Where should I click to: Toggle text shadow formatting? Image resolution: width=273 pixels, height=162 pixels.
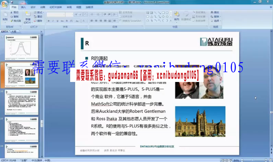tap(67, 21)
